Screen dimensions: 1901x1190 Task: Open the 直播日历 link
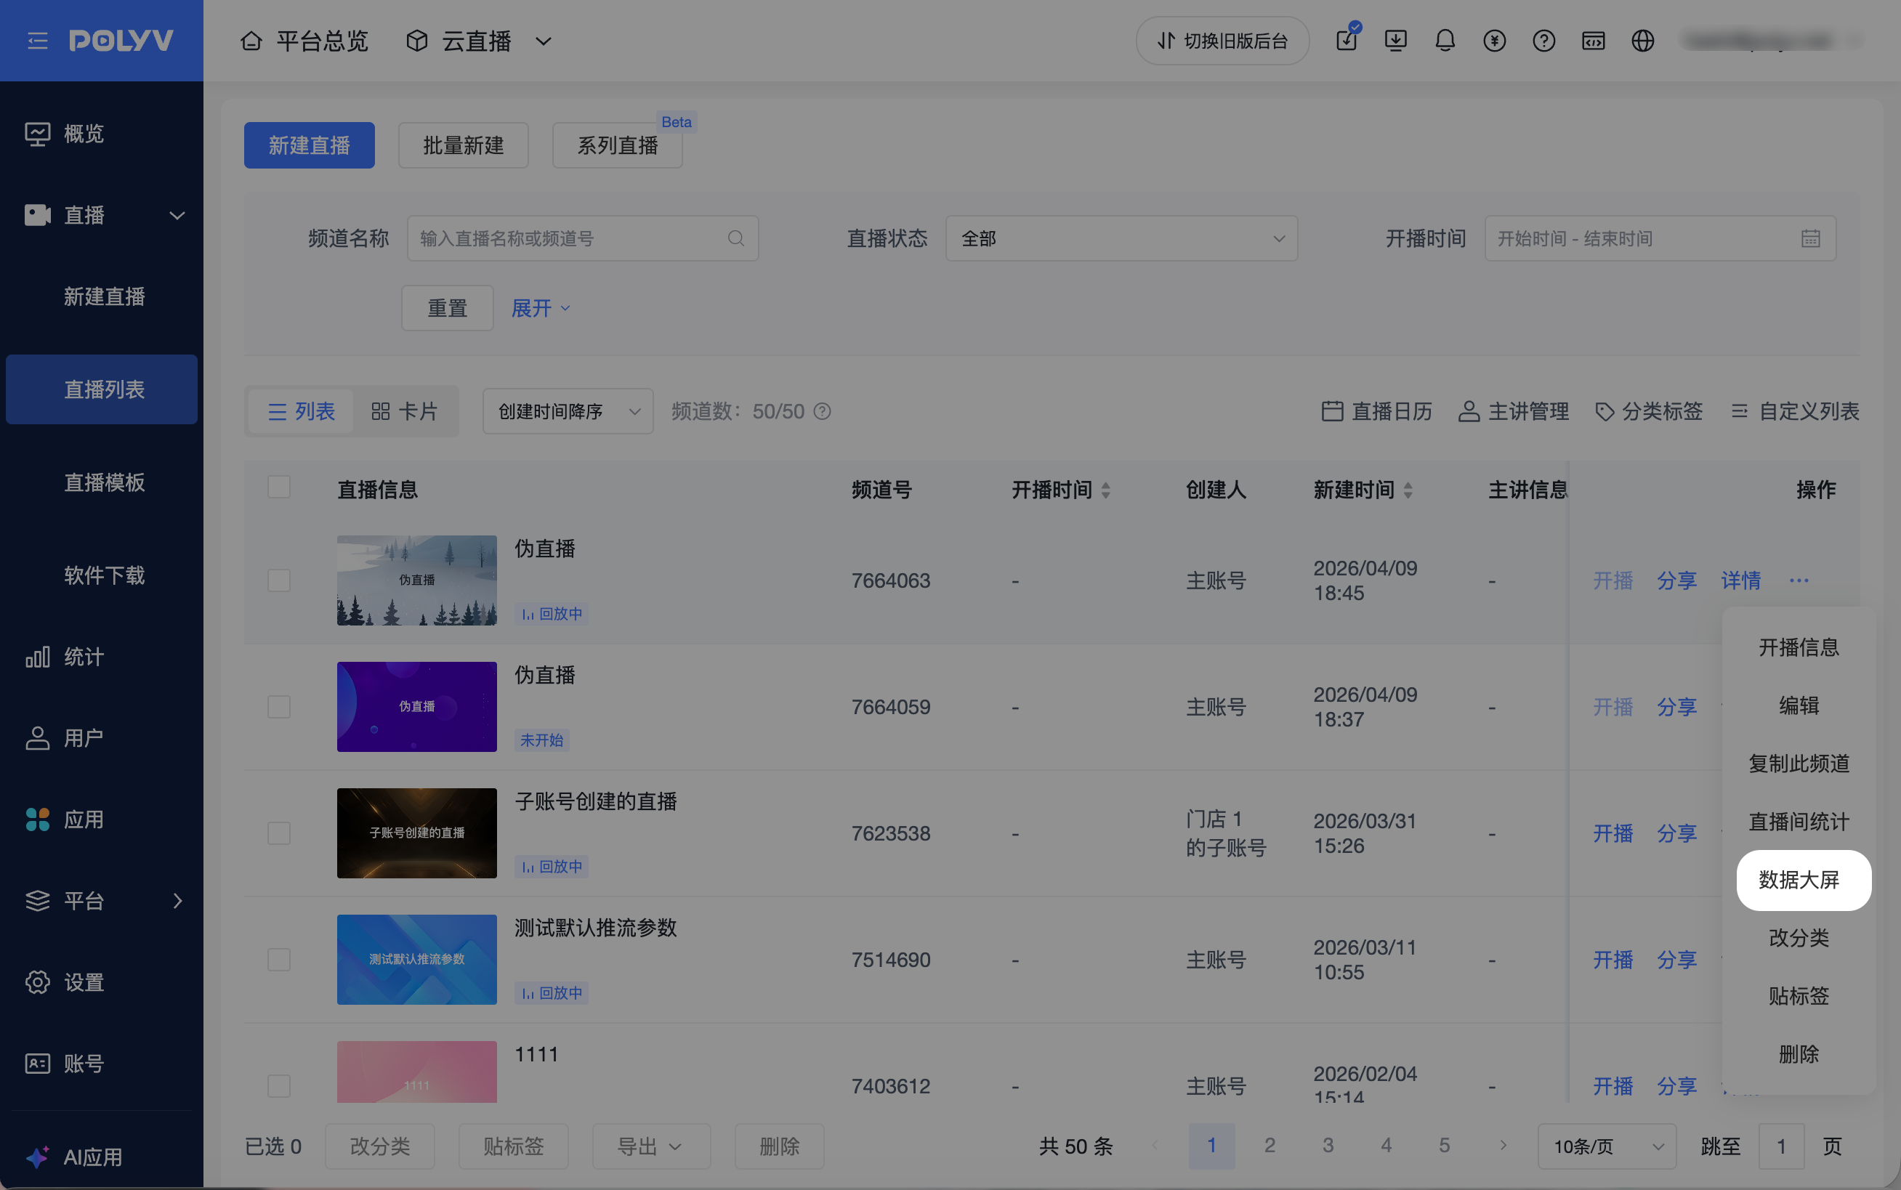pos(1377,412)
